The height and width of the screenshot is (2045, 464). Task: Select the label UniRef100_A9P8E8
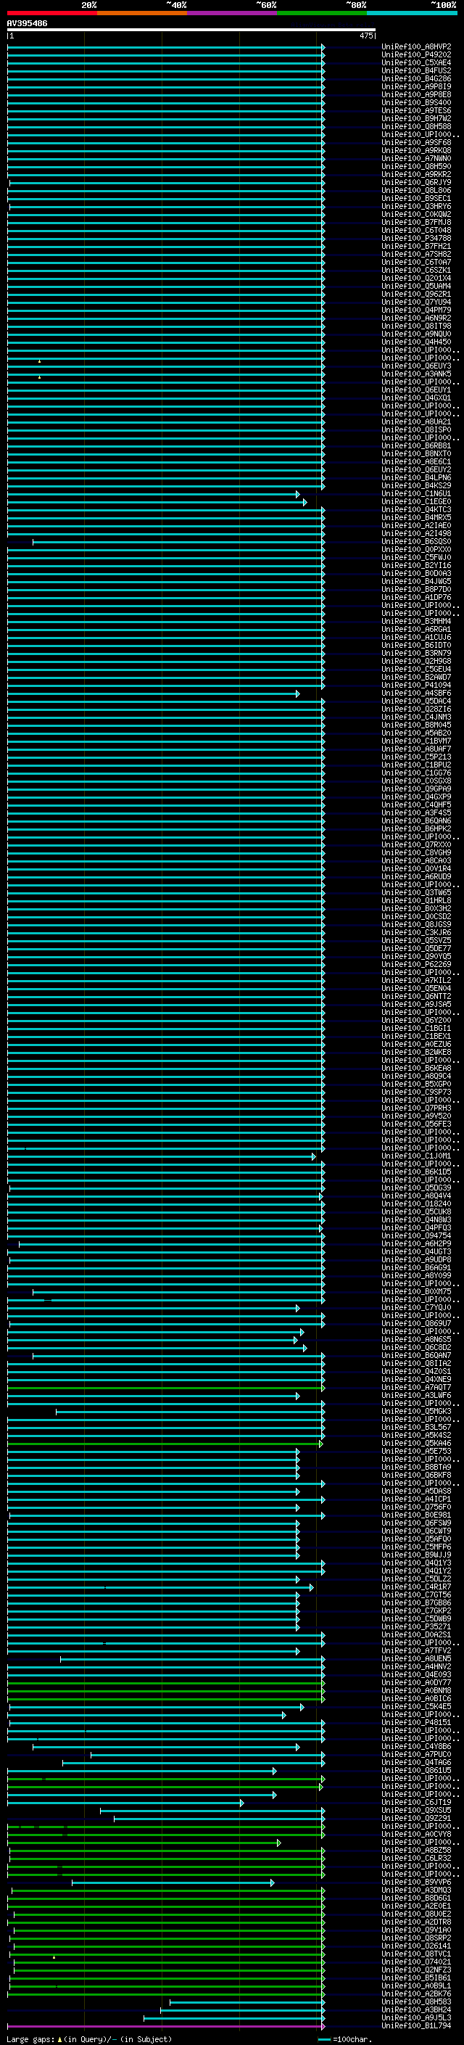pos(416,94)
